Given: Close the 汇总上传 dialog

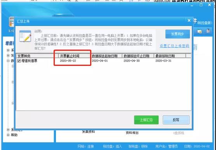Looking at the screenshot, I should click(189, 21).
